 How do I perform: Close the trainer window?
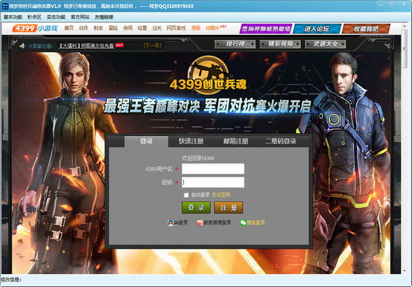click(404, 5)
